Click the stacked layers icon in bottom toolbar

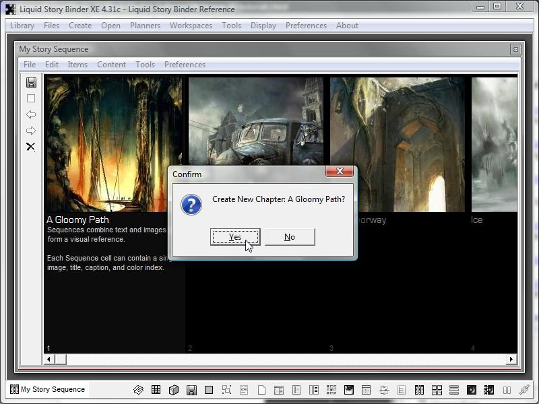[x=138, y=390]
